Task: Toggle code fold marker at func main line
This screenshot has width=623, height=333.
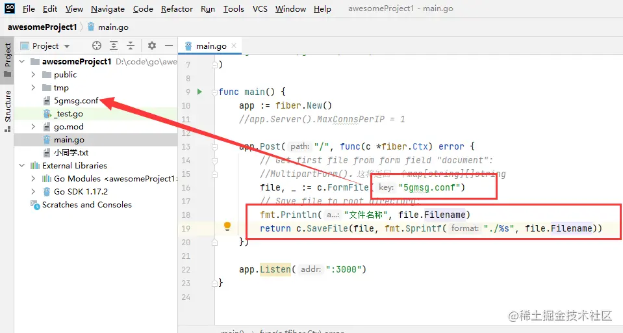Action: [x=214, y=92]
